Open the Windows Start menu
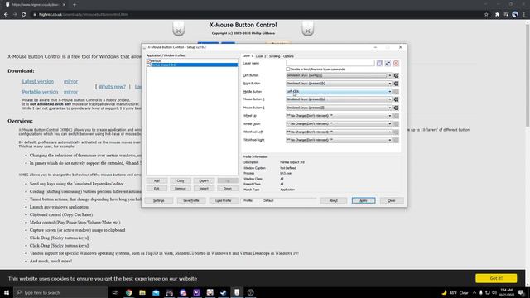The width and height of the screenshot is (530, 298). pyautogui.click(x=7, y=292)
